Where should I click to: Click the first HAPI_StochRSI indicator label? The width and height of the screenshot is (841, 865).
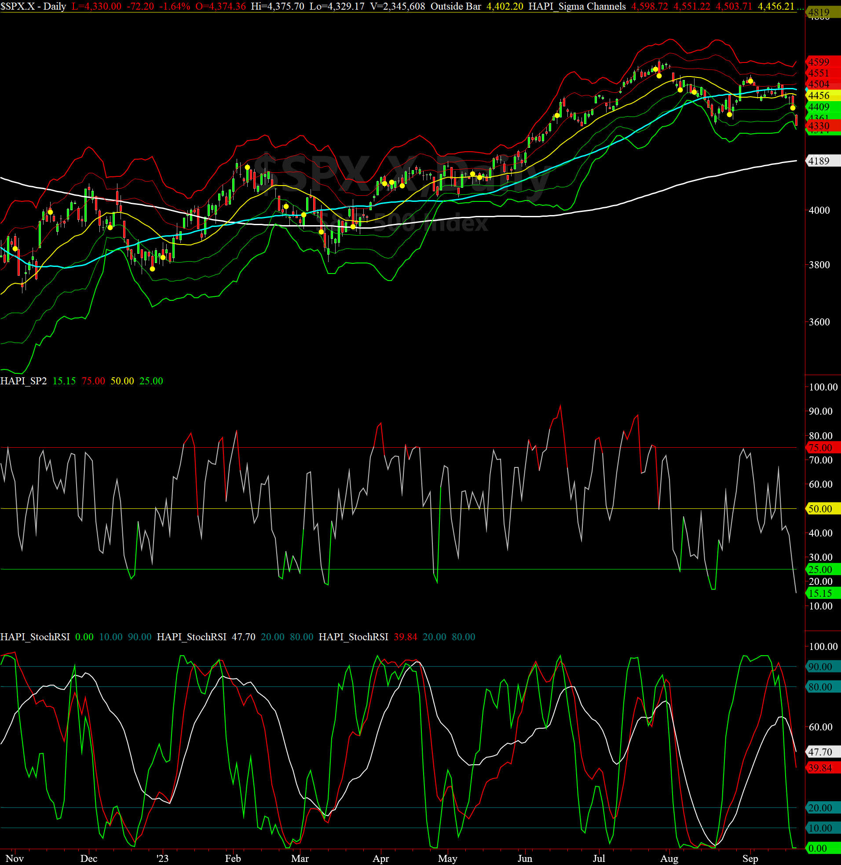35,637
